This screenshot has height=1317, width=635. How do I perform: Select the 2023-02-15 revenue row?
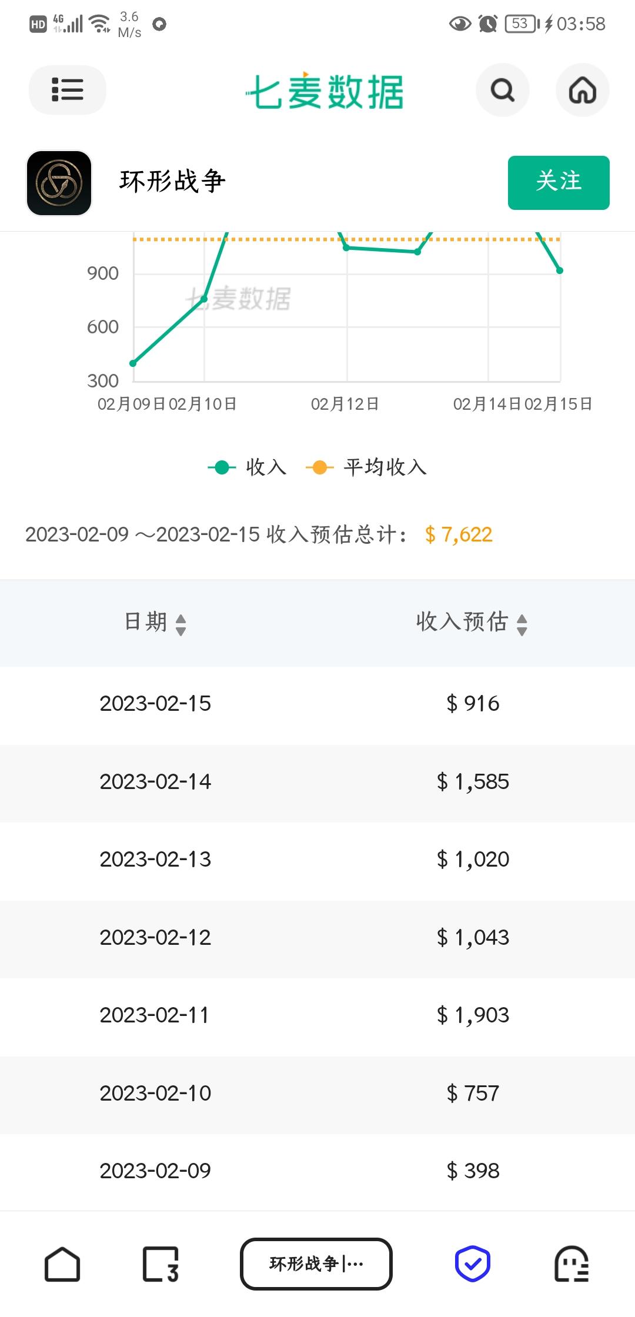[x=317, y=704]
